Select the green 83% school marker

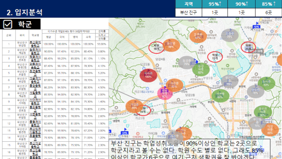266,83
